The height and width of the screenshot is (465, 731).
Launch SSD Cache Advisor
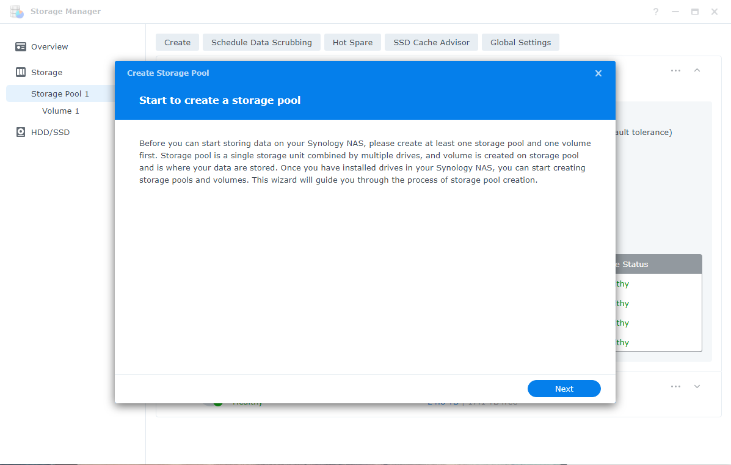[431, 42]
